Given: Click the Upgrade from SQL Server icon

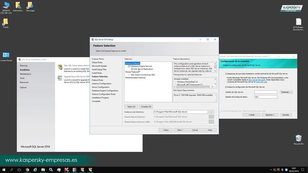Looking at the screenshot, I should pyautogui.click(x=60, y=78).
